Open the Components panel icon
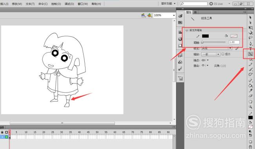The image size is (255, 149). coord(180,62)
